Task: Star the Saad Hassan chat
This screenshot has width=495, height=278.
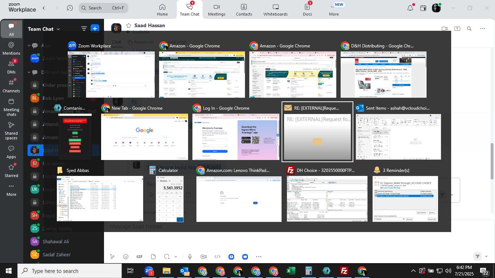Action: click(x=129, y=25)
